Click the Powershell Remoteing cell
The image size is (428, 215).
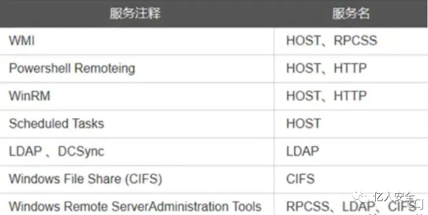[137, 69]
